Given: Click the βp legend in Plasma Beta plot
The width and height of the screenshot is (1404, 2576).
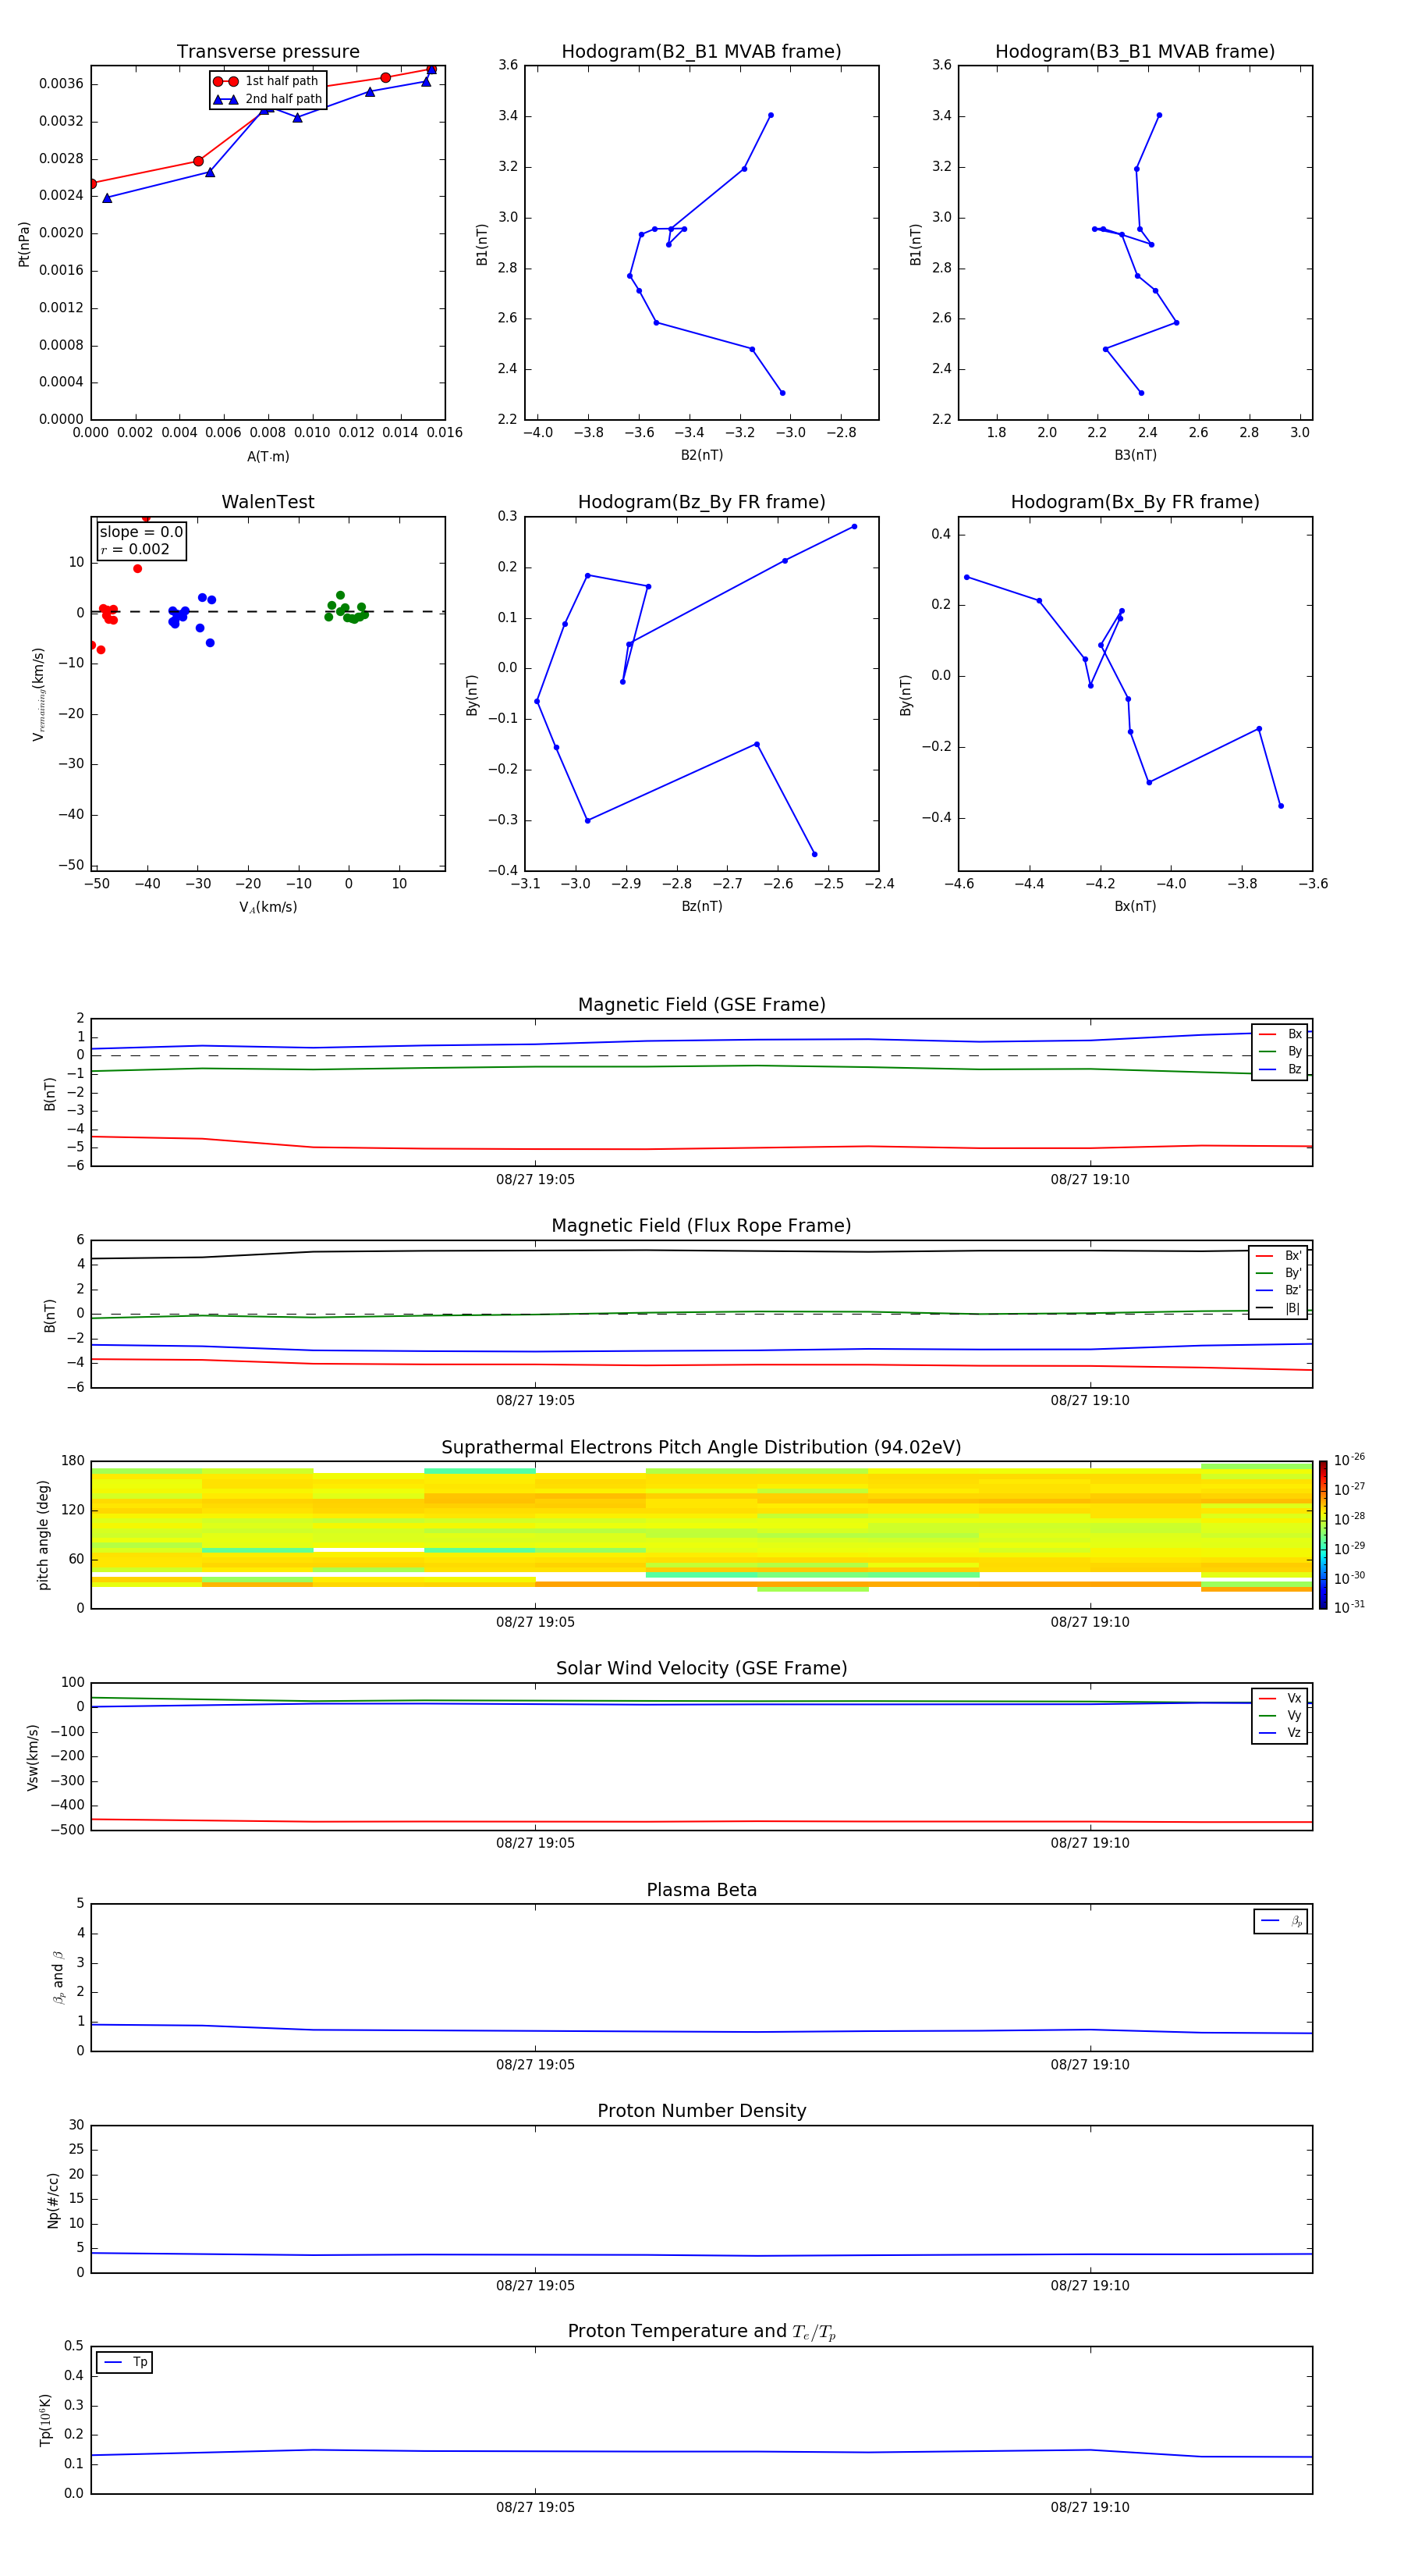Looking at the screenshot, I should [1281, 1921].
